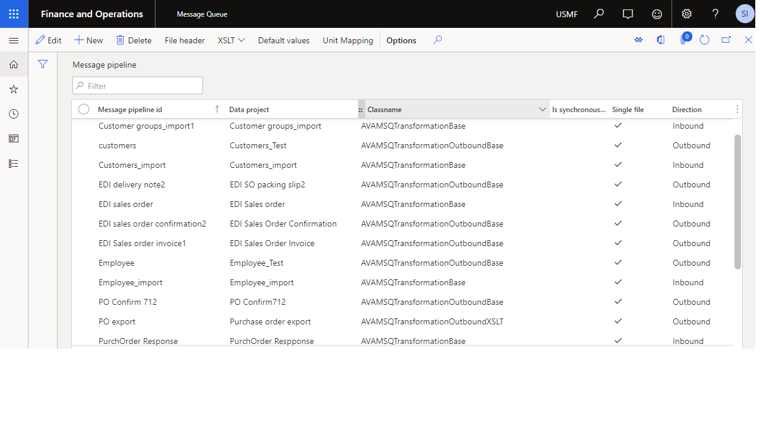Click the Filter input field

coord(138,85)
